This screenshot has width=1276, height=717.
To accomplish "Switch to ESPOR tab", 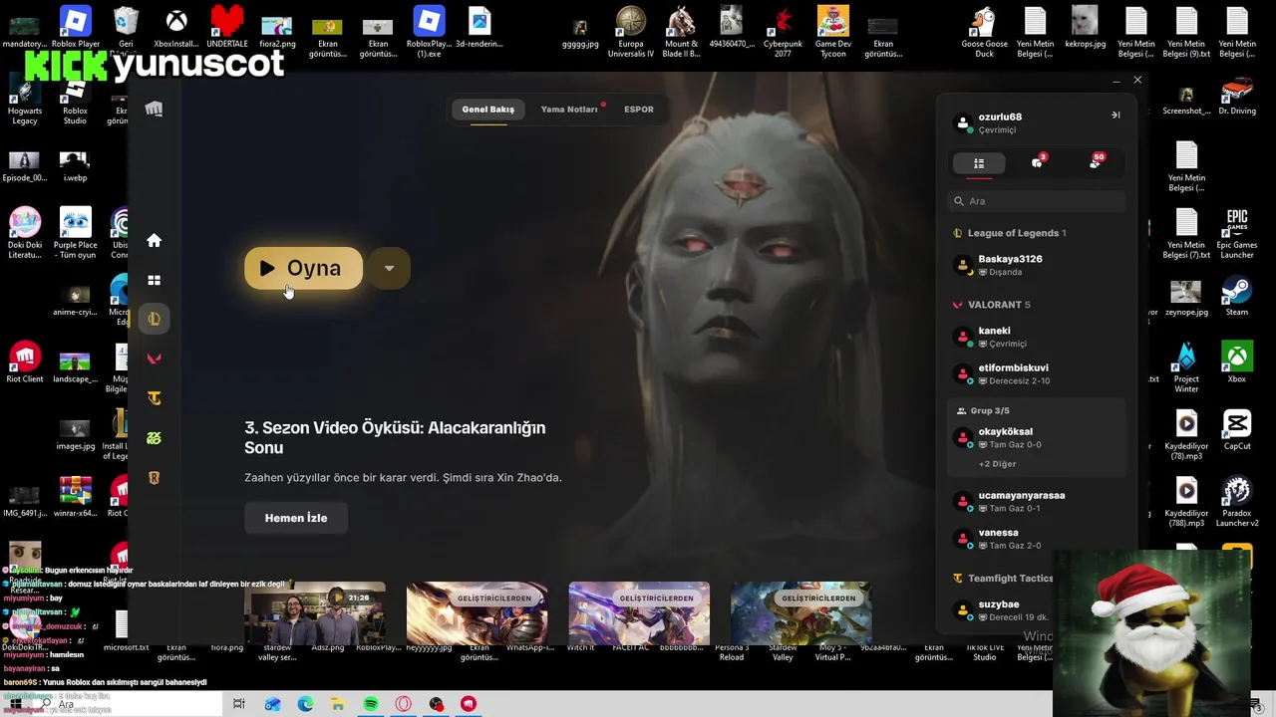I will [x=639, y=110].
